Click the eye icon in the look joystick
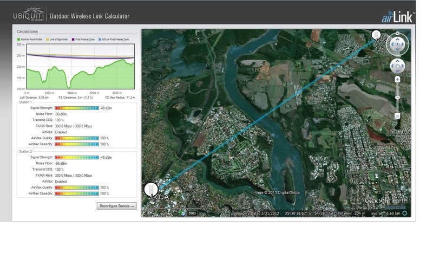Viewport: 433px width, 271px height. 397,44
